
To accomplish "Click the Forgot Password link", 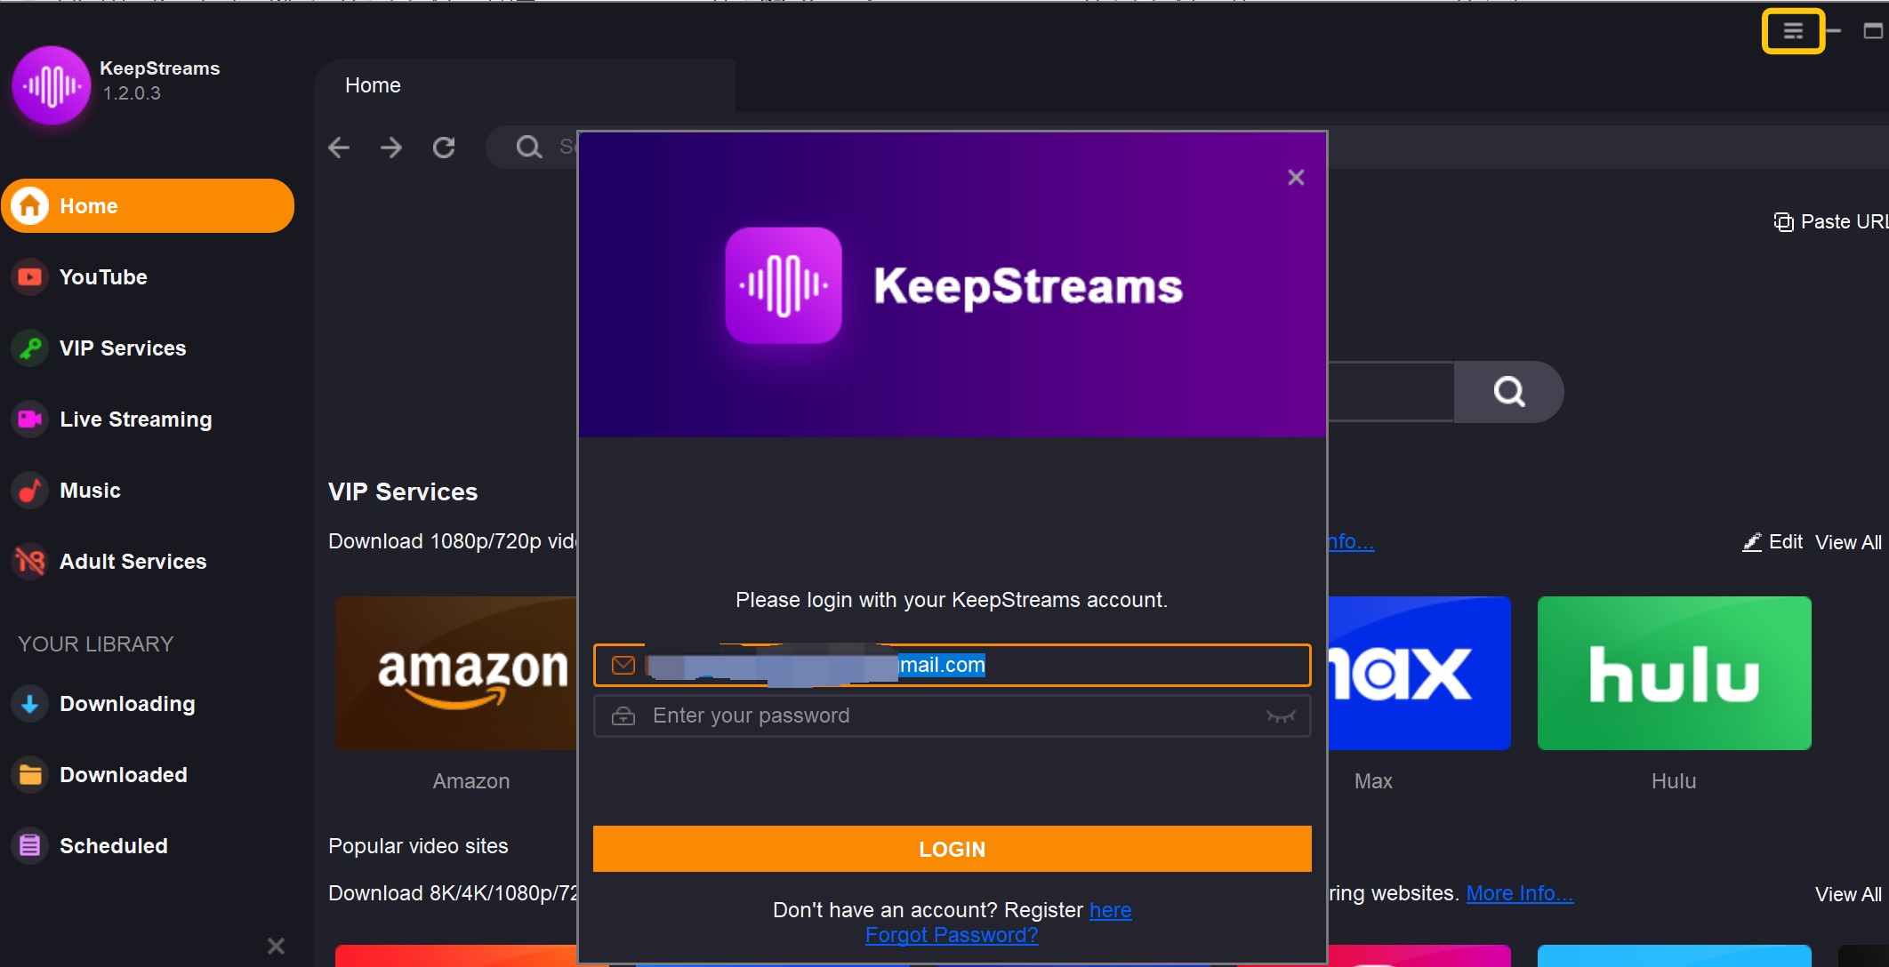I will click(x=952, y=936).
